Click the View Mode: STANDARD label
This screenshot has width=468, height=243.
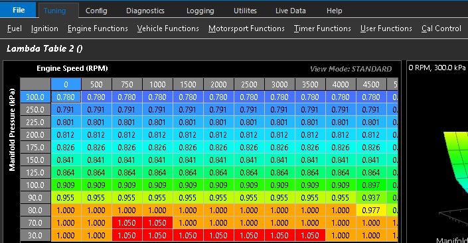coord(351,69)
